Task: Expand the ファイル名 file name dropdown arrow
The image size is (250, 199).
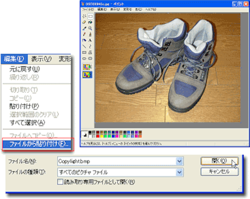Action: click(179, 161)
